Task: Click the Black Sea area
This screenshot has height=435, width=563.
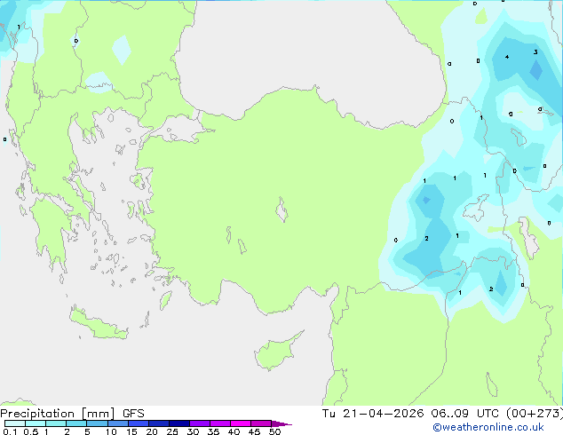Action: coord(305,51)
